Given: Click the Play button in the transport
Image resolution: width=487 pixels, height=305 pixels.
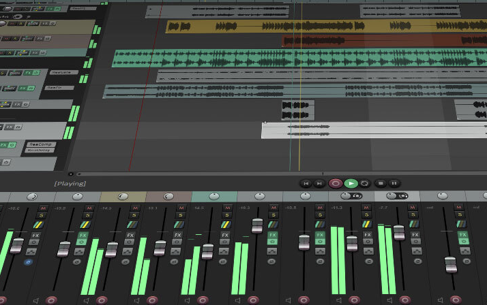Looking at the screenshot, I should [351, 183].
